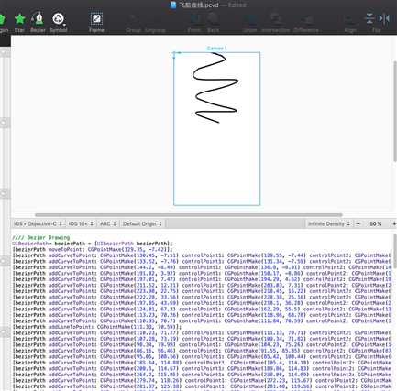Flip shape vertically
The width and height of the screenshot is (397, 391).
369,19
